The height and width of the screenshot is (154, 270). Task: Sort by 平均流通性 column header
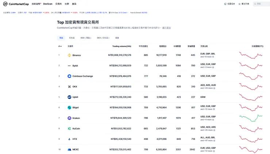[x=143, y=46]
